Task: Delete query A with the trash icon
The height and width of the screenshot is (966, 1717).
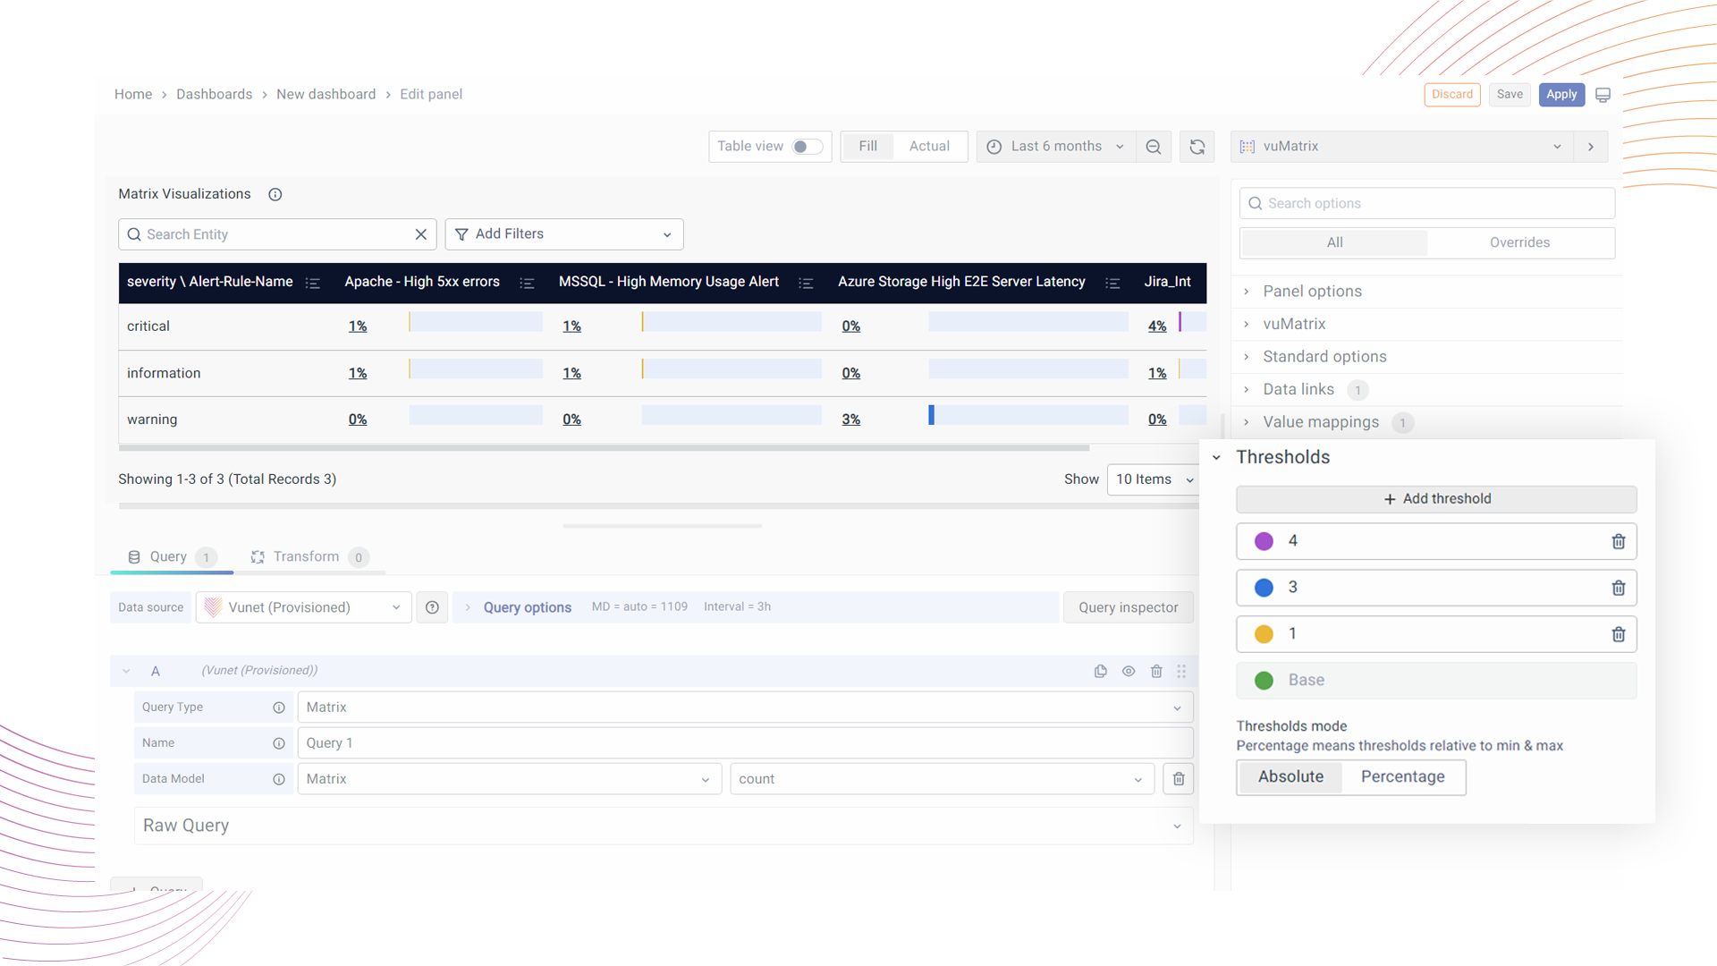Action: [1156, 671]
